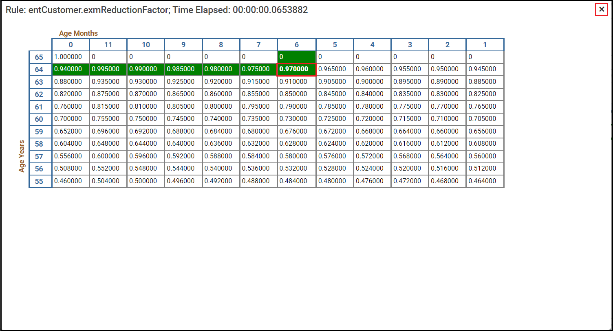
Task: Select the 0.700000 cell in row 60
Action: (x=71, y=119)
